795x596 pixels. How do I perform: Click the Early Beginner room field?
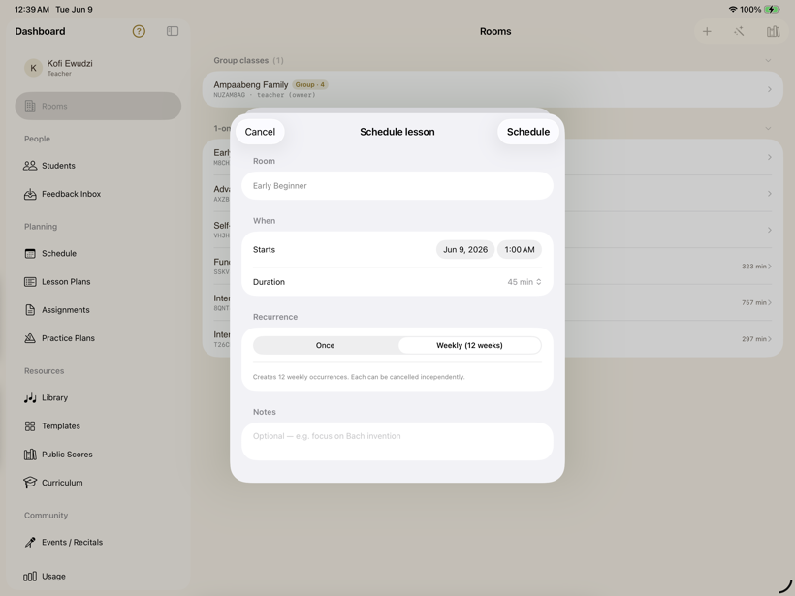[x=397, y=186]
